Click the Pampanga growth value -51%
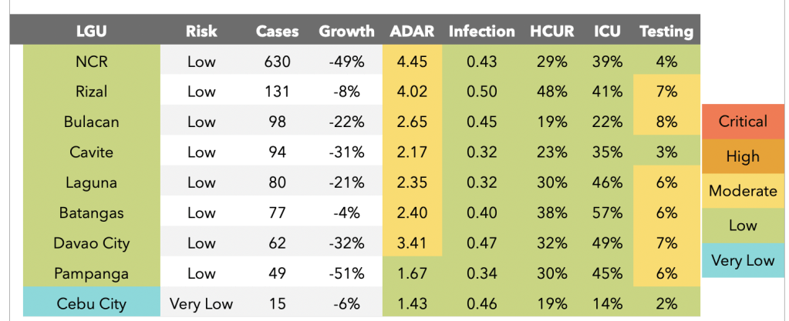Viewport: 789px width, 321px height. pos(346,273)
